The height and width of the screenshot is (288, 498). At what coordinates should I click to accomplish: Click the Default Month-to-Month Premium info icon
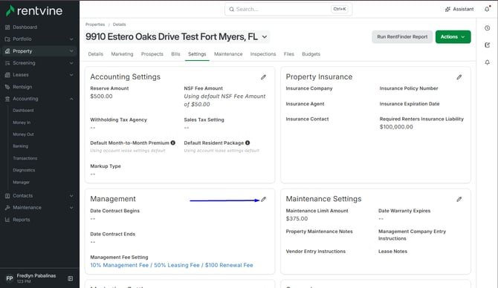click(x=172, y=143)
